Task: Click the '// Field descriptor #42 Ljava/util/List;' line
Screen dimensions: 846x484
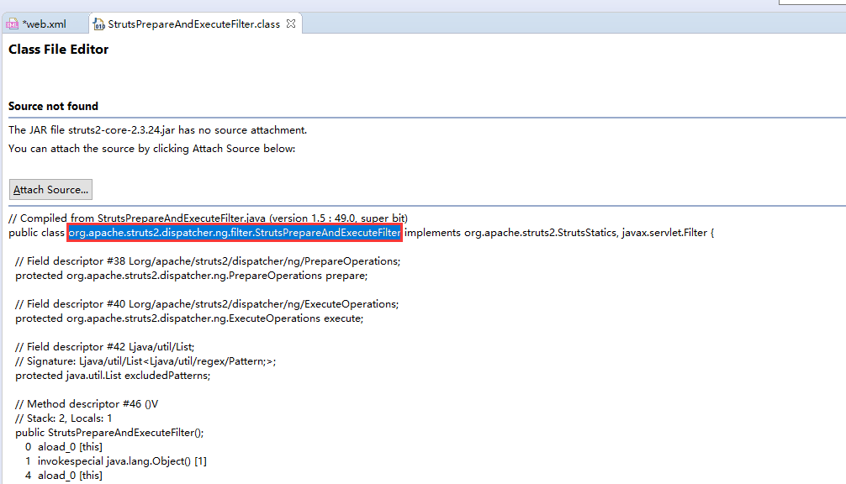Action: pyautogui.click(x=104, y=347)
